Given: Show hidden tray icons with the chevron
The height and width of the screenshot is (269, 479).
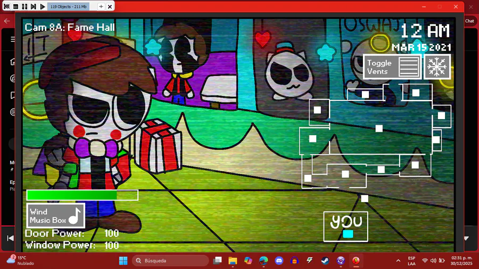Looking at the screenshot, I should 398,261.
